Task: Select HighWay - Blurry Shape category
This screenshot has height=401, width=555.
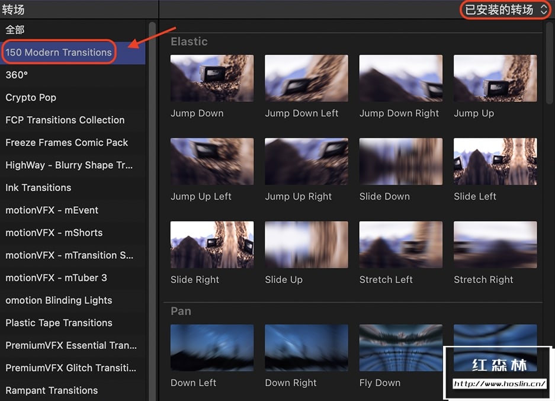Action: click(x=73, y=165)
